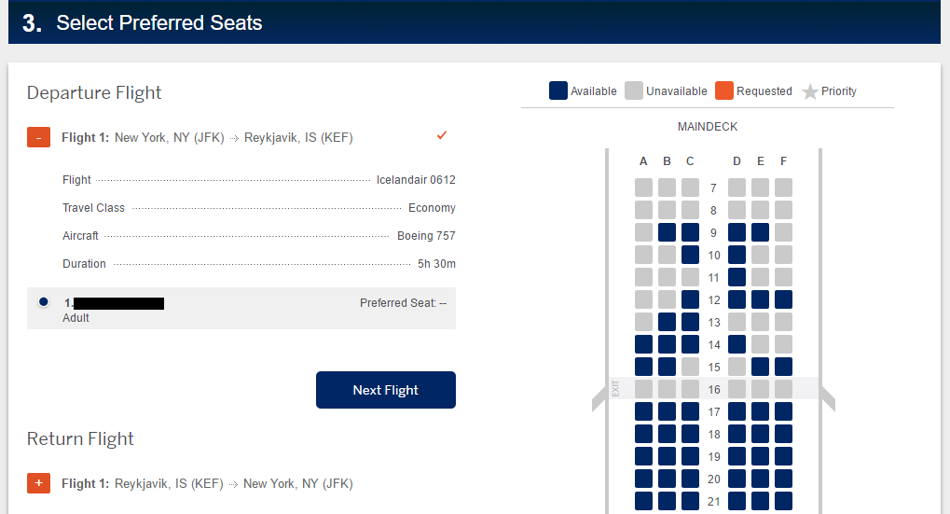
Task: Expand the return Flight 1 details
Action: 38,483
